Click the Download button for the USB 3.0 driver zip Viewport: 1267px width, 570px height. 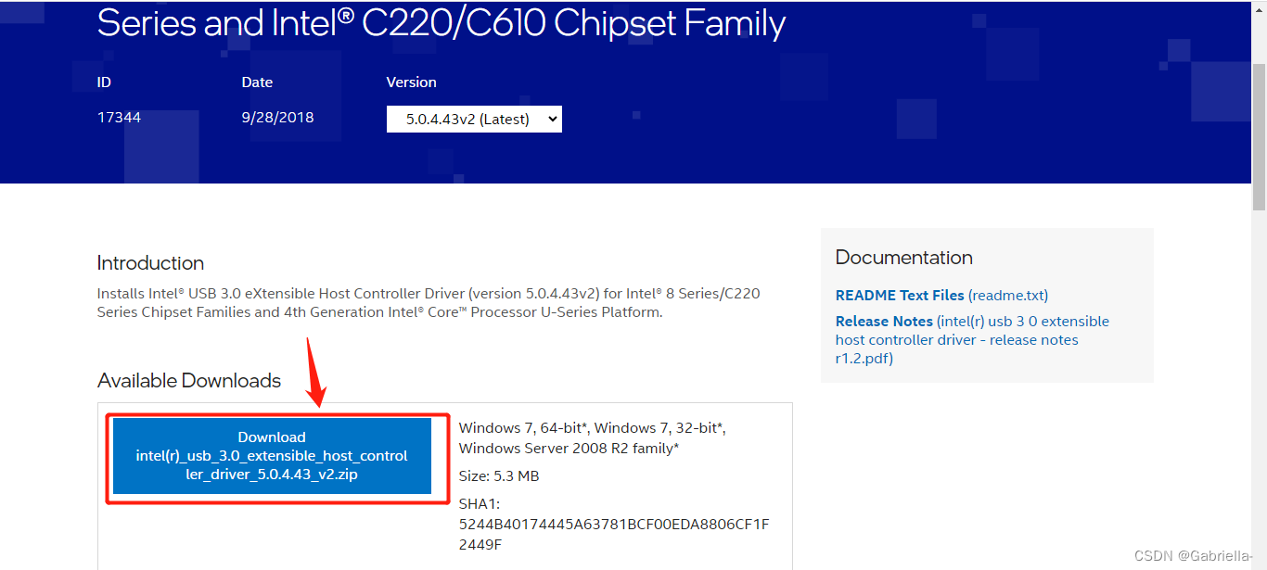tap(272, 456)
